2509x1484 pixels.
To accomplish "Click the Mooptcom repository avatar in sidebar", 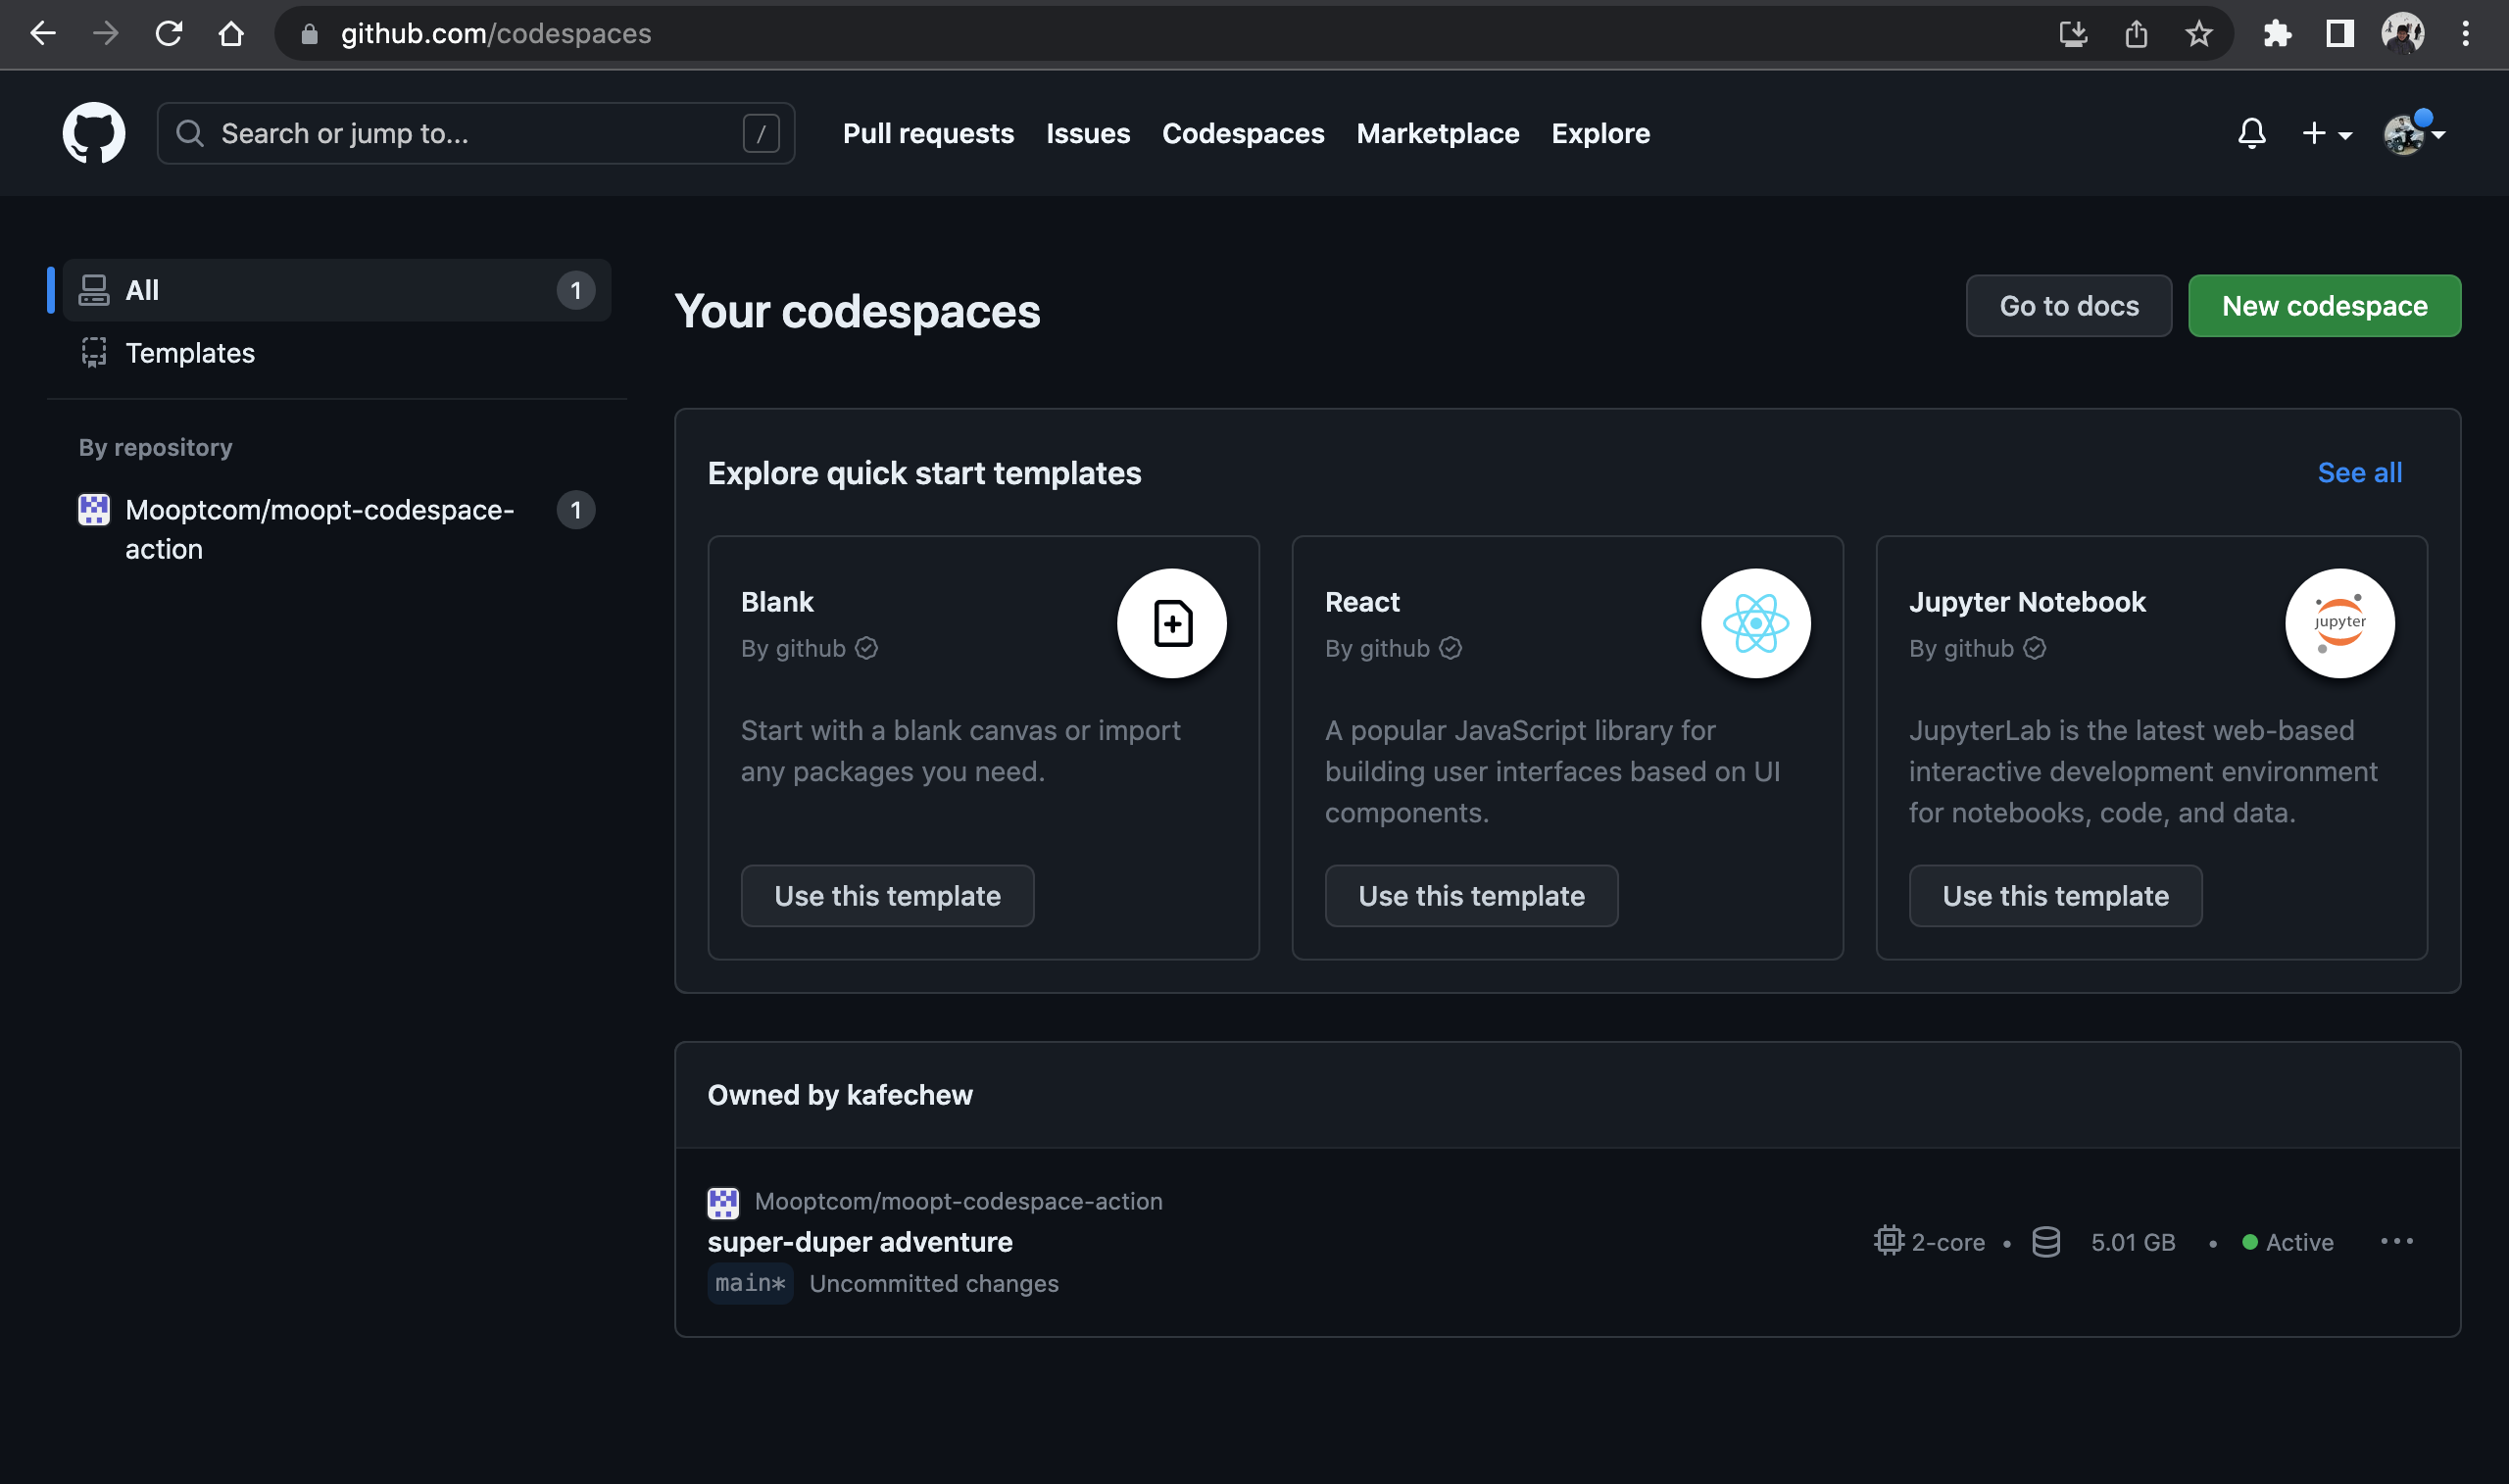I will 93,510.
